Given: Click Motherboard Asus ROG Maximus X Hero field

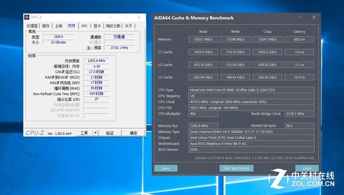Looking at the screenshot, I should (x=251, y=144).
